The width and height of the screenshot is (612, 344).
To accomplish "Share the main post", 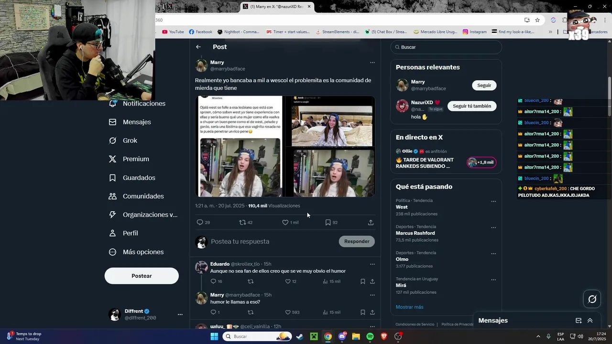I will pyautogui.click(x=371, y=222).
